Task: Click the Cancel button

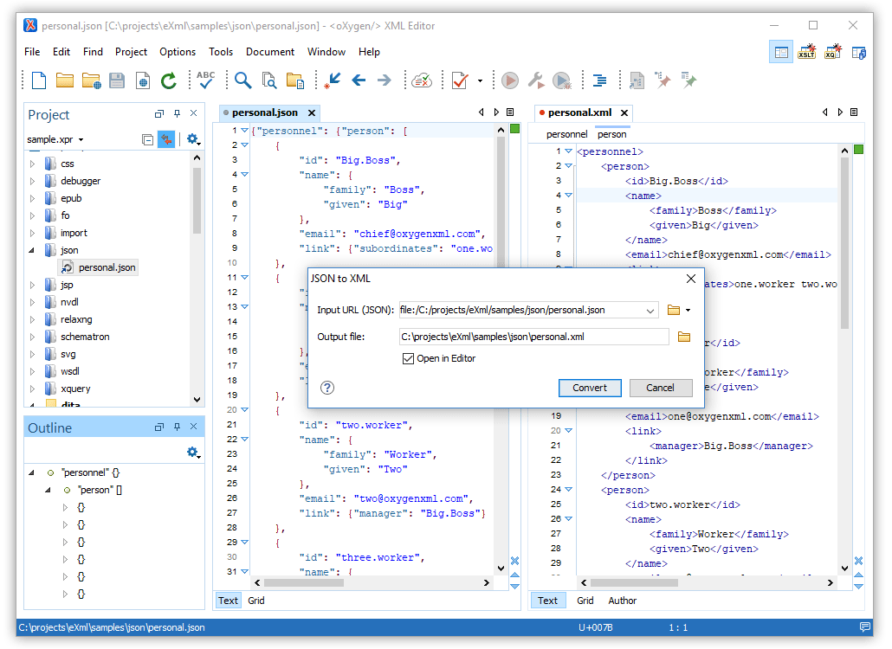Action: click(661, 388)
